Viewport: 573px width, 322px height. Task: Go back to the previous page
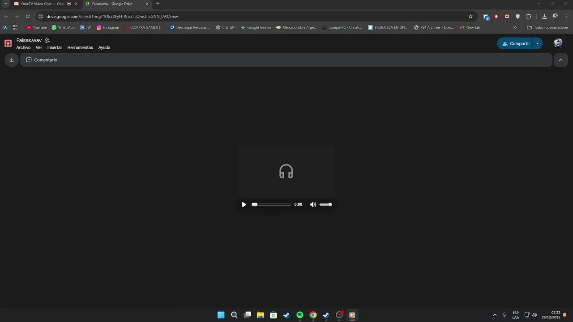(x=6, y=16)
